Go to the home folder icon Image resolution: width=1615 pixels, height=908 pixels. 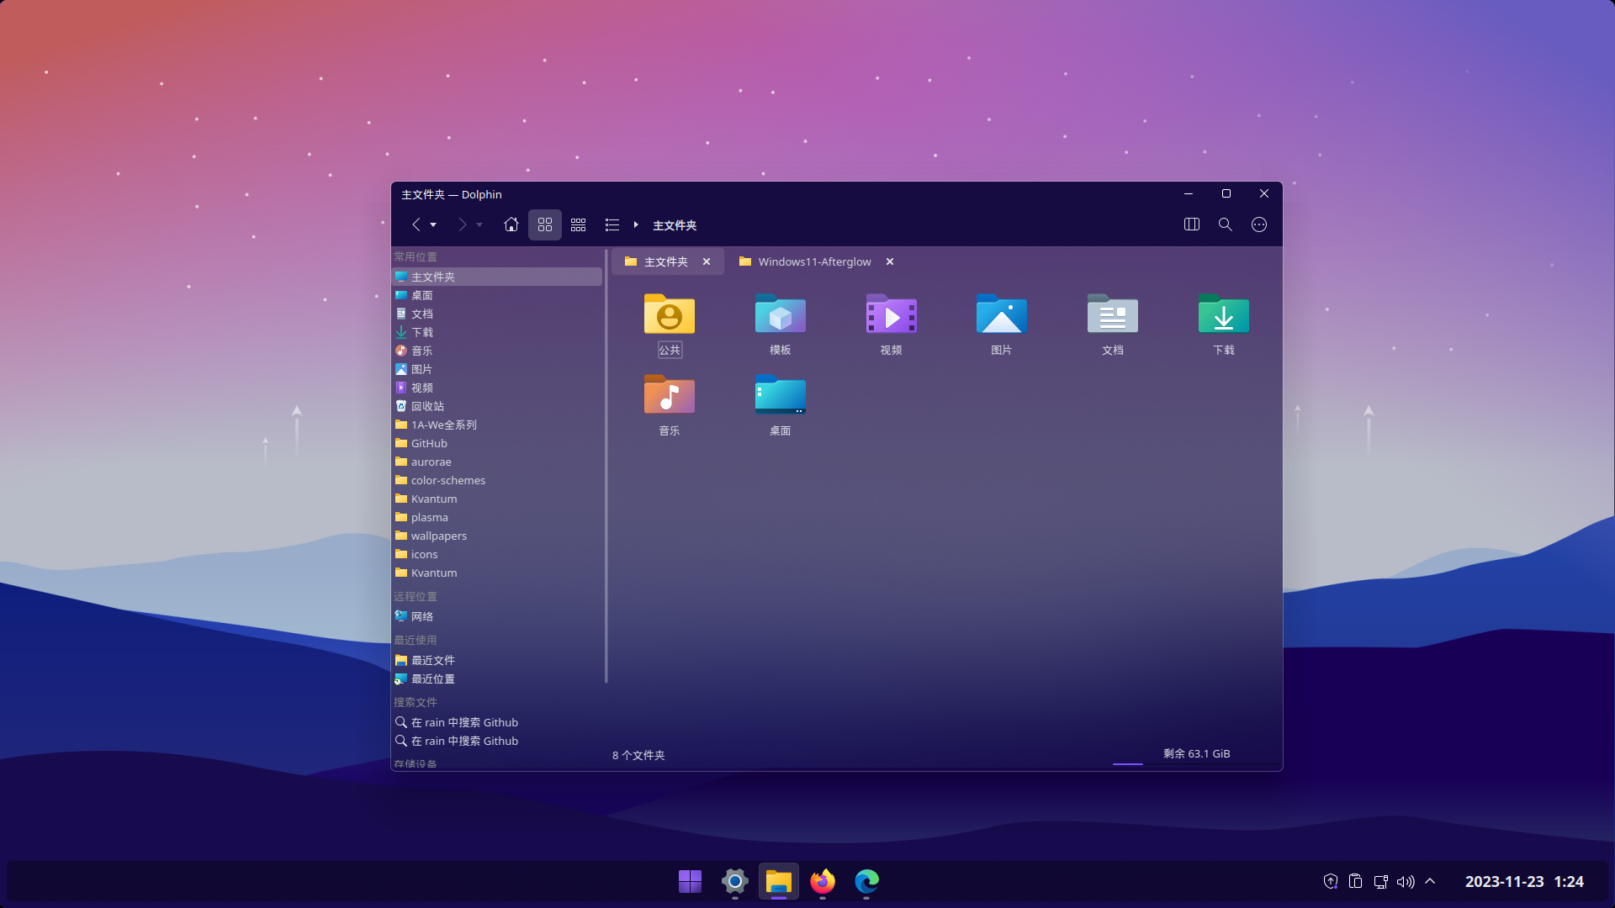point(511,224)
